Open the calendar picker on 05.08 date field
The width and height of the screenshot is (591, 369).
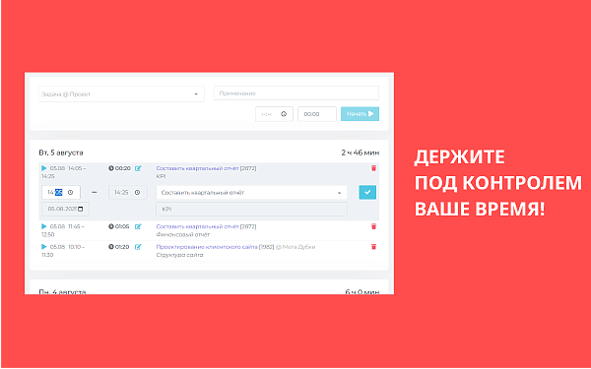[x=81, y=209]
